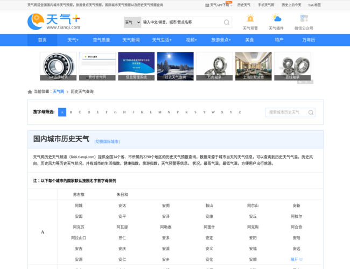Click search icon in 搜索城市历史天气 box

pos(311,112)
